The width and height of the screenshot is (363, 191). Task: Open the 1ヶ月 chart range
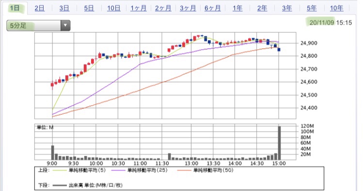(139, 8)
